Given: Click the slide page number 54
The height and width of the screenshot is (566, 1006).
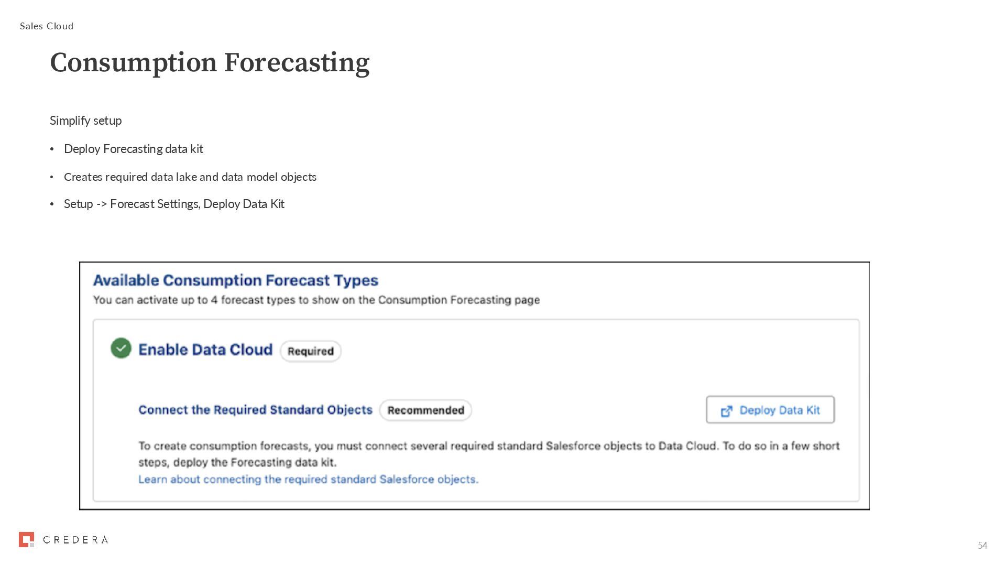Looking at the screenshot, I should pos(982,546).
